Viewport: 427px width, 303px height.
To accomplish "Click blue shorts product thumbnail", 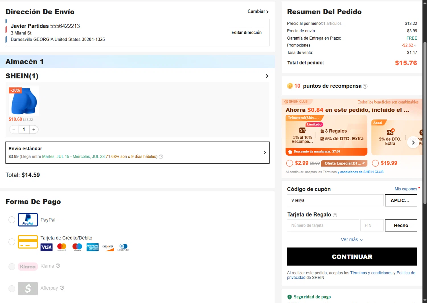I will (24, 101).
